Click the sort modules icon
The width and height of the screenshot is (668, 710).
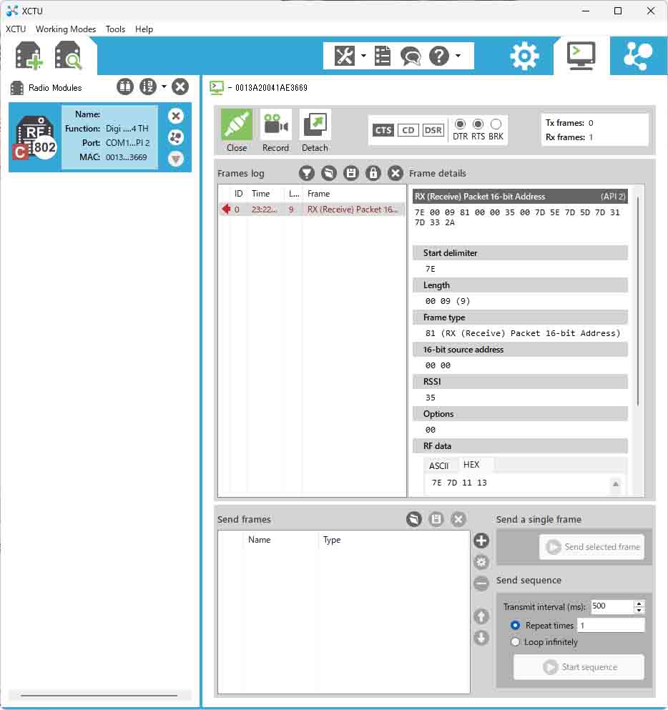147,87
